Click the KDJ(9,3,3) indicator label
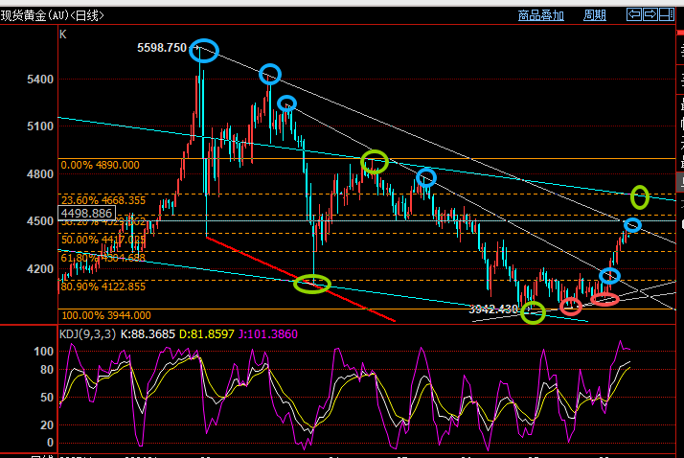Screen dimensions: 684x458 click(x=88, y=334)
